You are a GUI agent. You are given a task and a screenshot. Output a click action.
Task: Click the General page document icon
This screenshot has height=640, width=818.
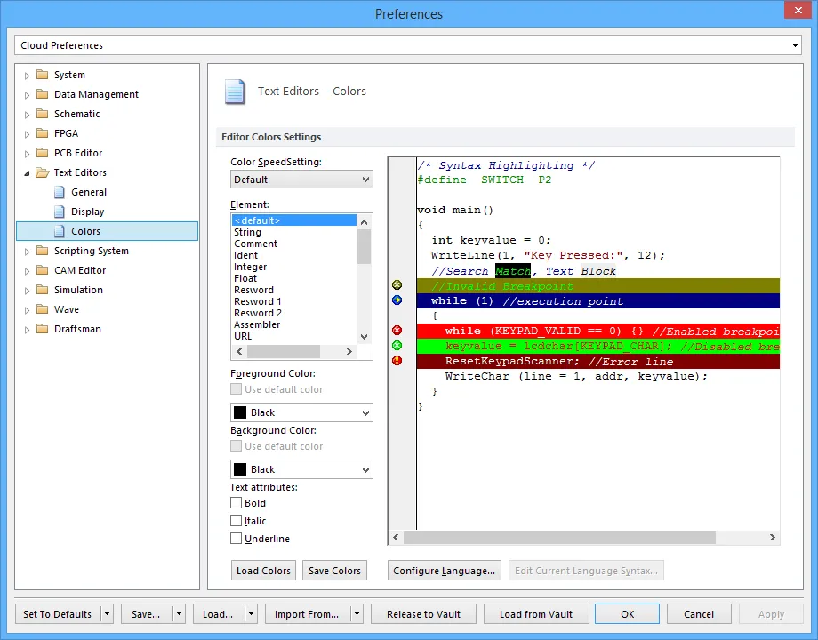[x=60, y=192]
